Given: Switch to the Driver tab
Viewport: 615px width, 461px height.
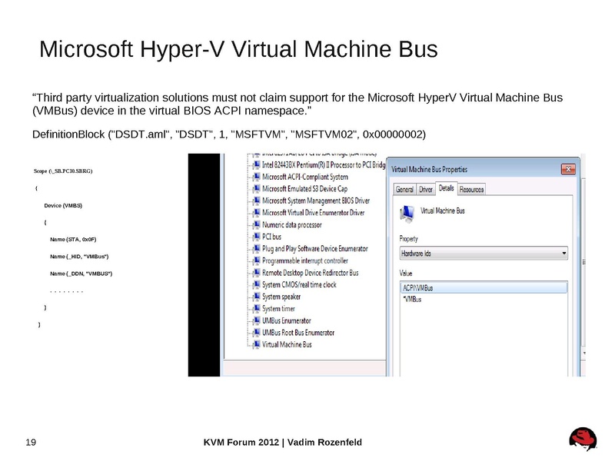Looking at the screenshot, I should (425, 188).
